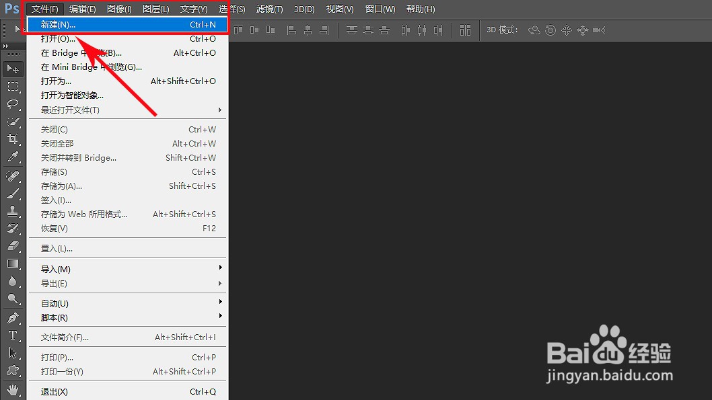Expand the 脚本(R) submenu
This screenshot has width=712, height=400.
128,317
